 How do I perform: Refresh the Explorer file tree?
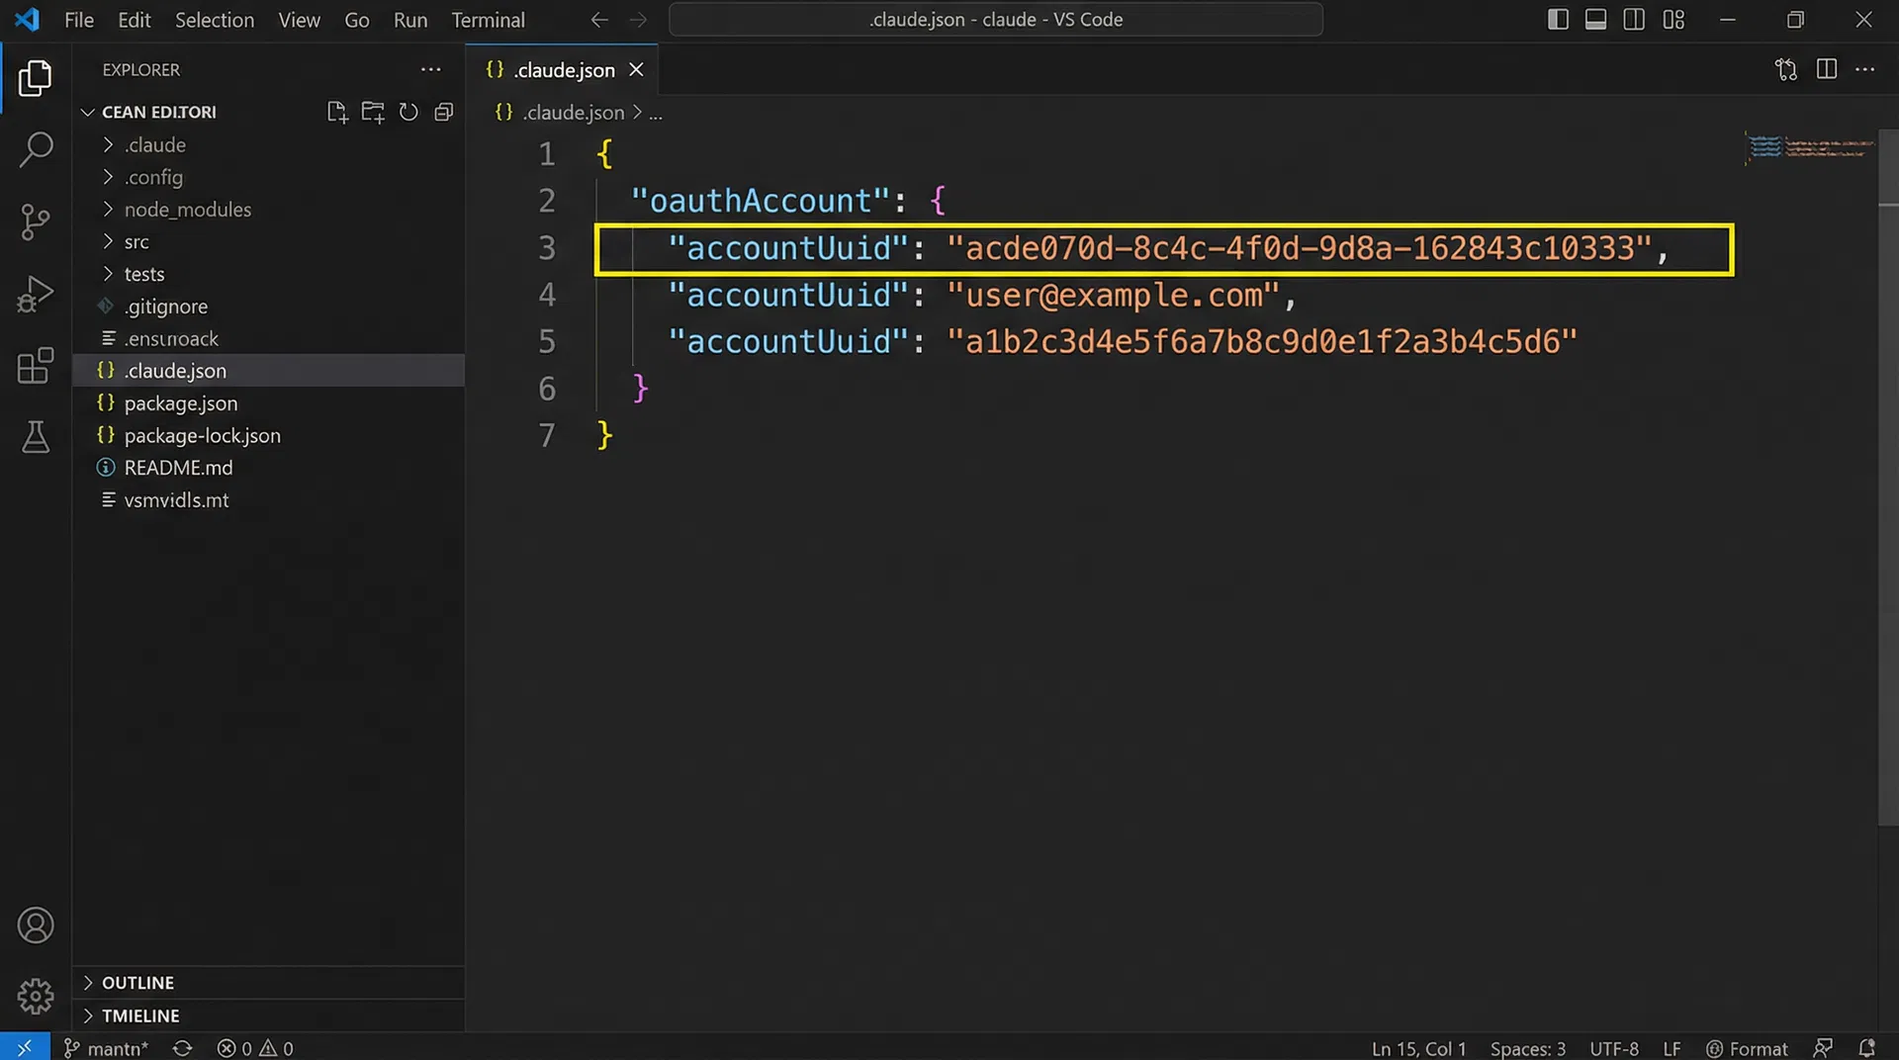pos(408,112)
